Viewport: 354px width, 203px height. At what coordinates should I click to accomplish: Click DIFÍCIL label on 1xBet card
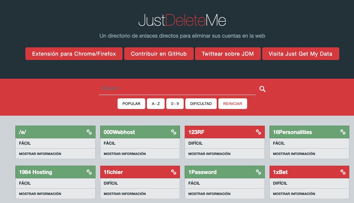[x=280, y=183]
